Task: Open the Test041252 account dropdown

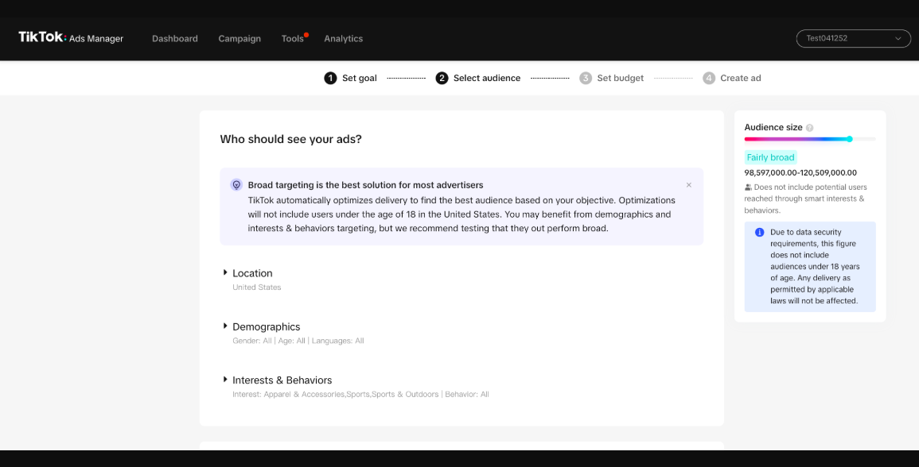Action: (854, 38)
